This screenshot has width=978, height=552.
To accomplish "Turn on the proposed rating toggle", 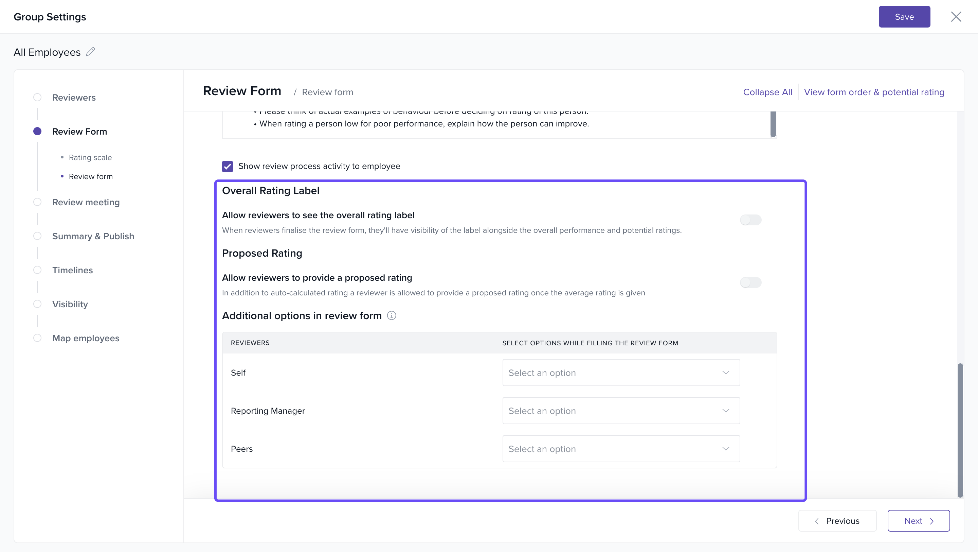I will pos(750,283).
